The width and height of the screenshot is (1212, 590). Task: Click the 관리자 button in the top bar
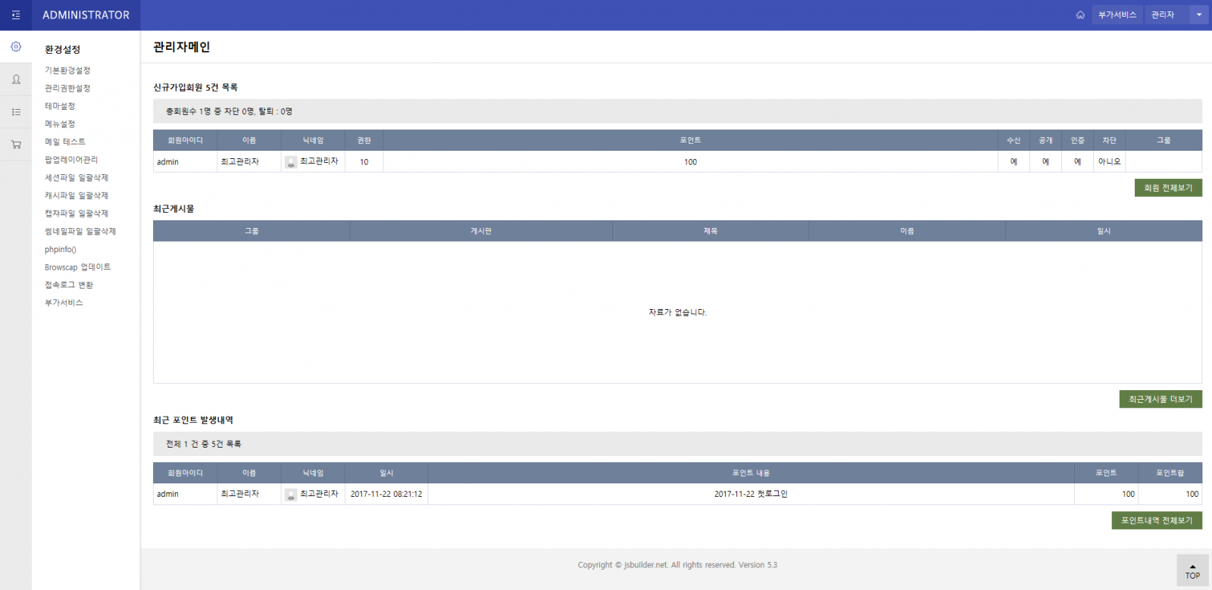tap(1167, 15)
